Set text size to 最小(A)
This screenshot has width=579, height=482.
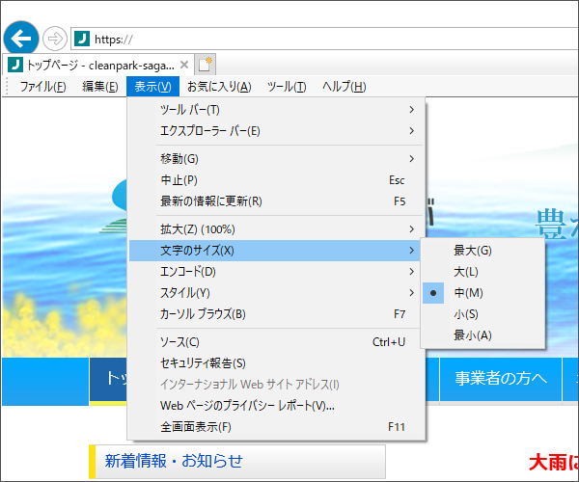point(483,335)
